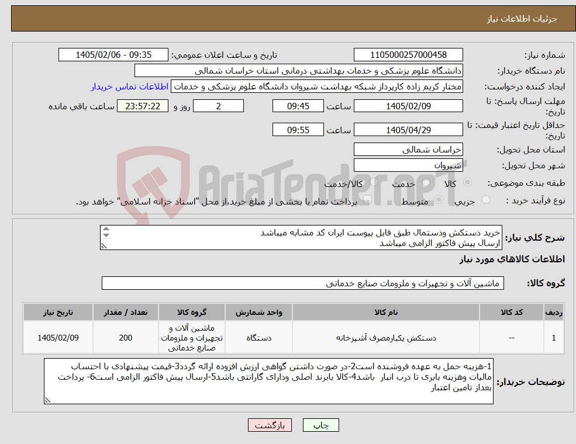576x444 pixels.
Task: Open the اطلاعات تماس خریدار link
Action: pyautogui.click(x=130, y=86)
